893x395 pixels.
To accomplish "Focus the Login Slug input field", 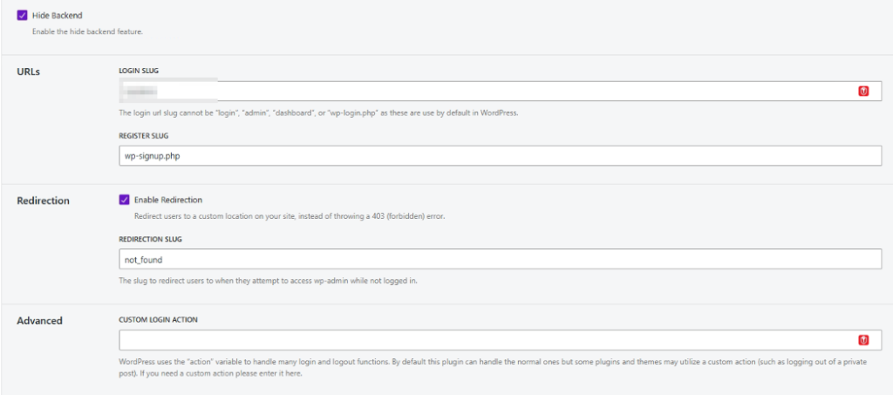I will tap(500, 91).
